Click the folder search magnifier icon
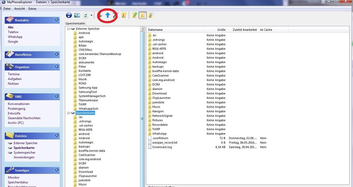This screenshot has width=353, height=187. (151, 15)
